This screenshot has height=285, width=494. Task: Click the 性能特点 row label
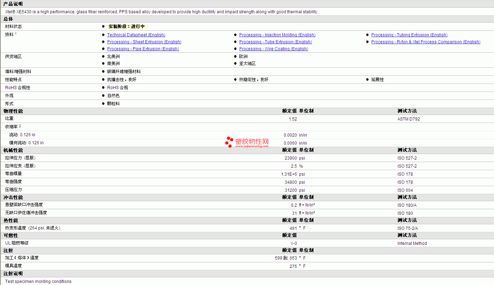14,80
